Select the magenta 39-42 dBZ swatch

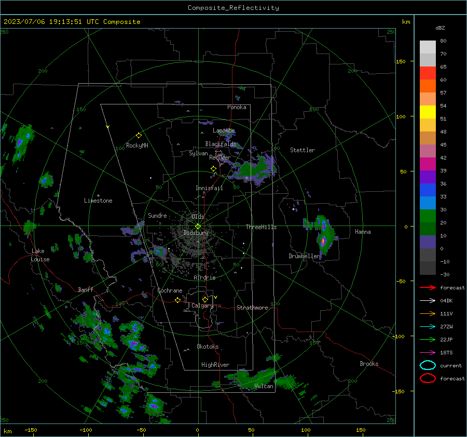point(428,164)
